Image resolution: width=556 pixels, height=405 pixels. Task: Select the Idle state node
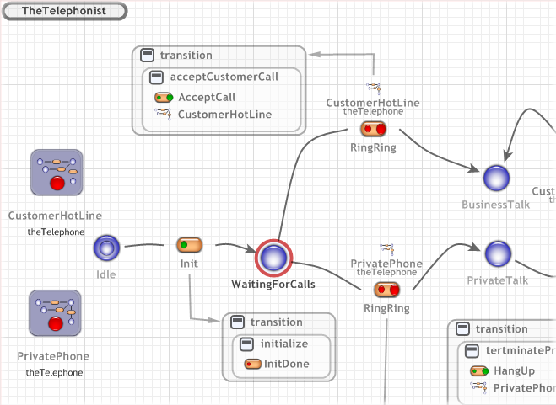(x=106, y=248)
